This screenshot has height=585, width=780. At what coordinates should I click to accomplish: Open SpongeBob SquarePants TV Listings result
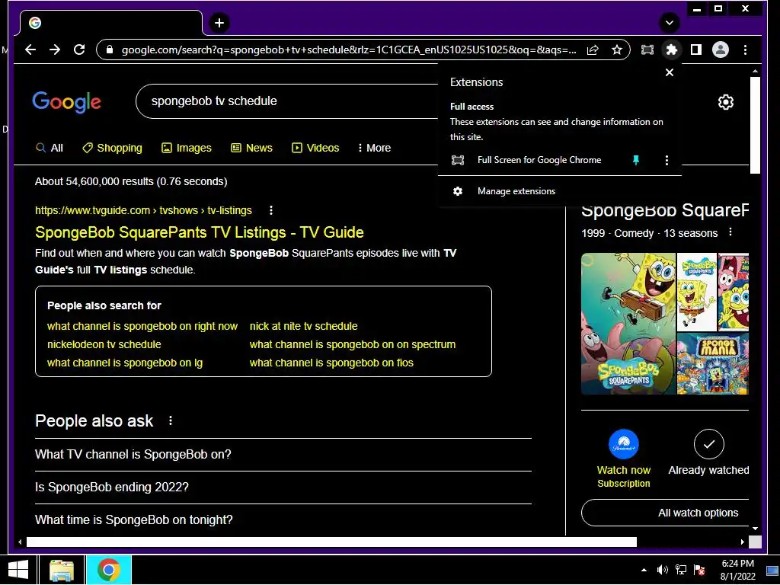[200, 232]
